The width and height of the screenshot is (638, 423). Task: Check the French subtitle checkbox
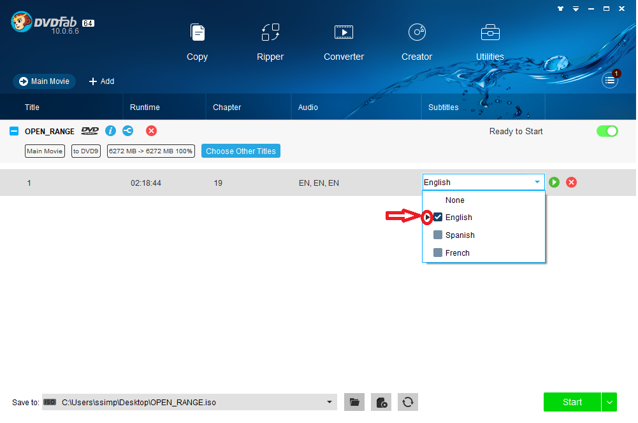pyautogui.click(x=438, y=253)
